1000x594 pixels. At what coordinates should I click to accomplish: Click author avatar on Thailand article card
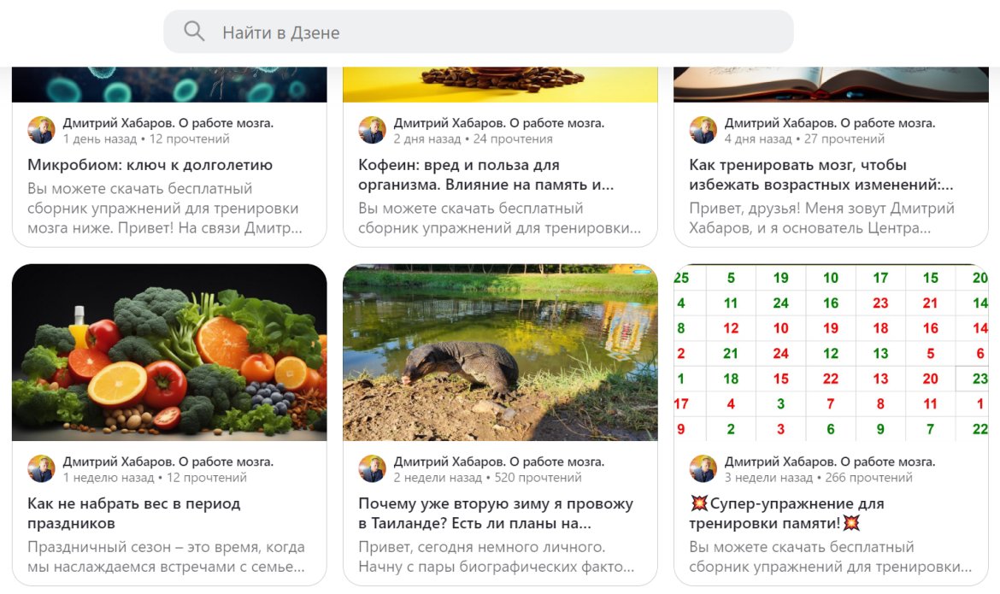(x=373, y=469)
